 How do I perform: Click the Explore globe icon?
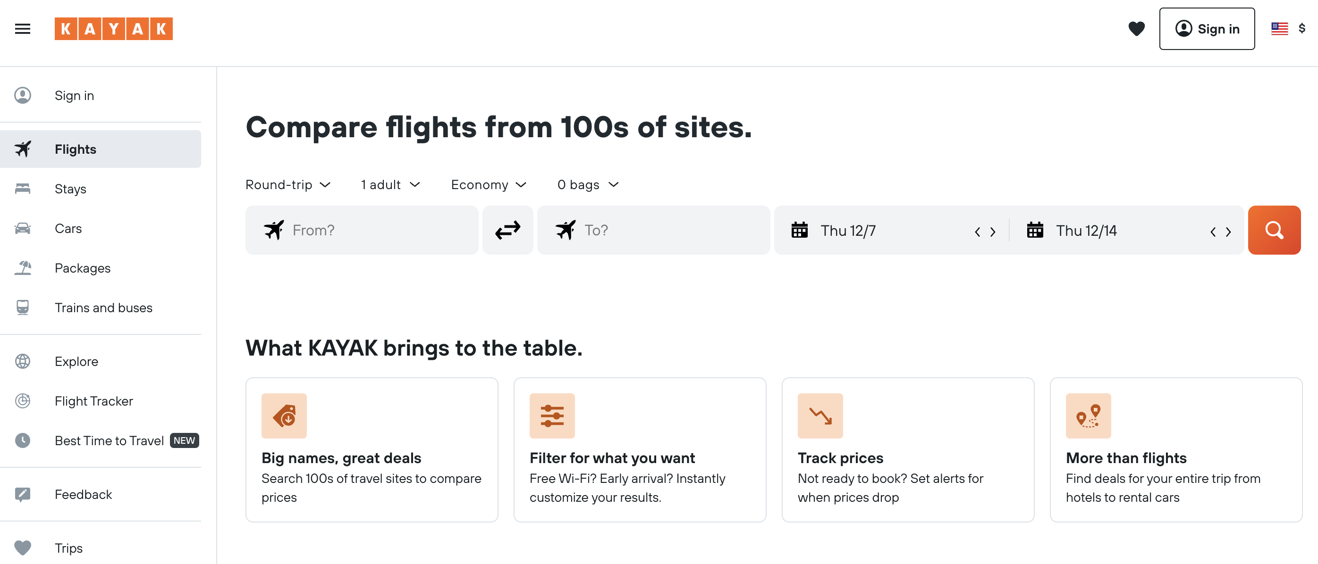pyautogui.click(x=23, y=361)
